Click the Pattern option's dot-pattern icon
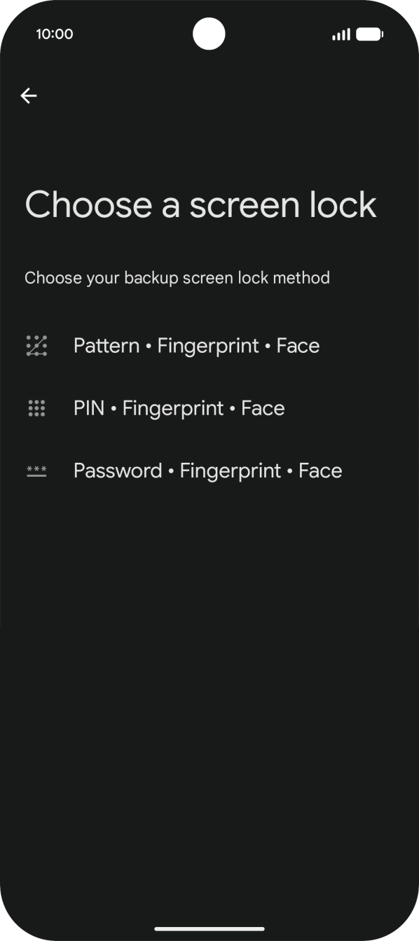The image size is (419, 941). click(x=36, y=345)
